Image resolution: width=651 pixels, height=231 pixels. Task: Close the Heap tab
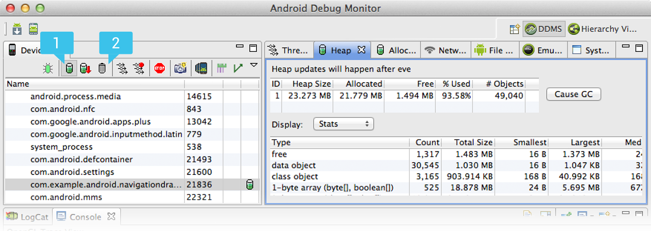coord(361,50)
